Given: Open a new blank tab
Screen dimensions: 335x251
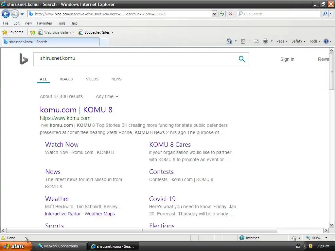Looking at the screenshot, I should (x=104, y=42).
